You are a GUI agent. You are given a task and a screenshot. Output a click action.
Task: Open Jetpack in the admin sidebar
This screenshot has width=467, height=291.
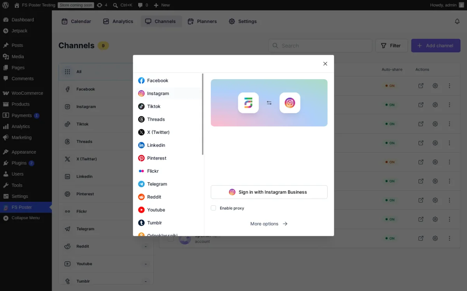point(26,31)
